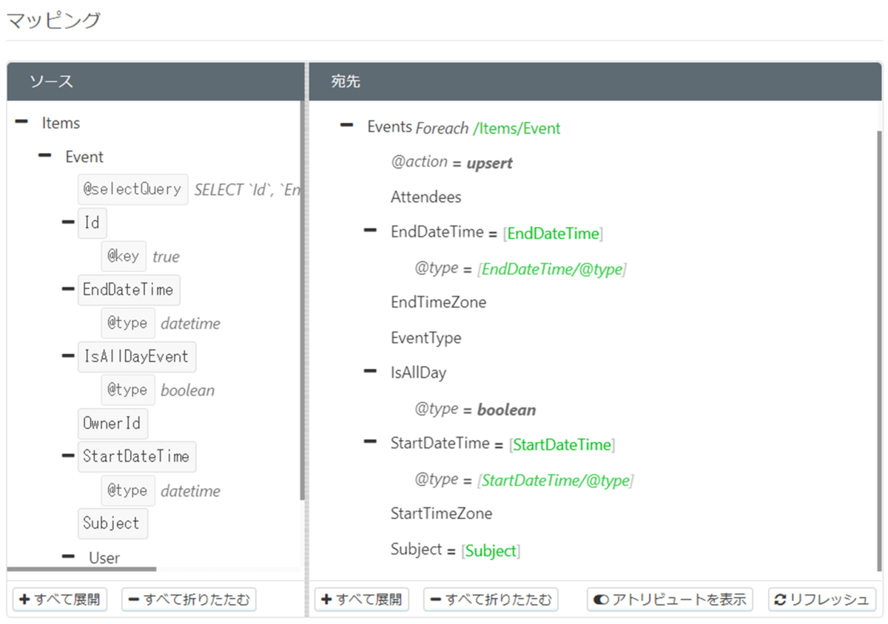888x624 pixels.
Task: Collapse the User node in source tree
Action: (69, 557)
